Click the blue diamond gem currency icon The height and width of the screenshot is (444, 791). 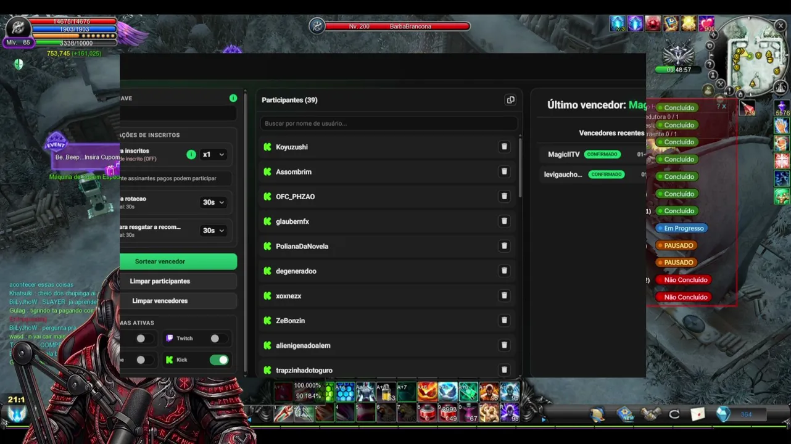click(723, 414)
